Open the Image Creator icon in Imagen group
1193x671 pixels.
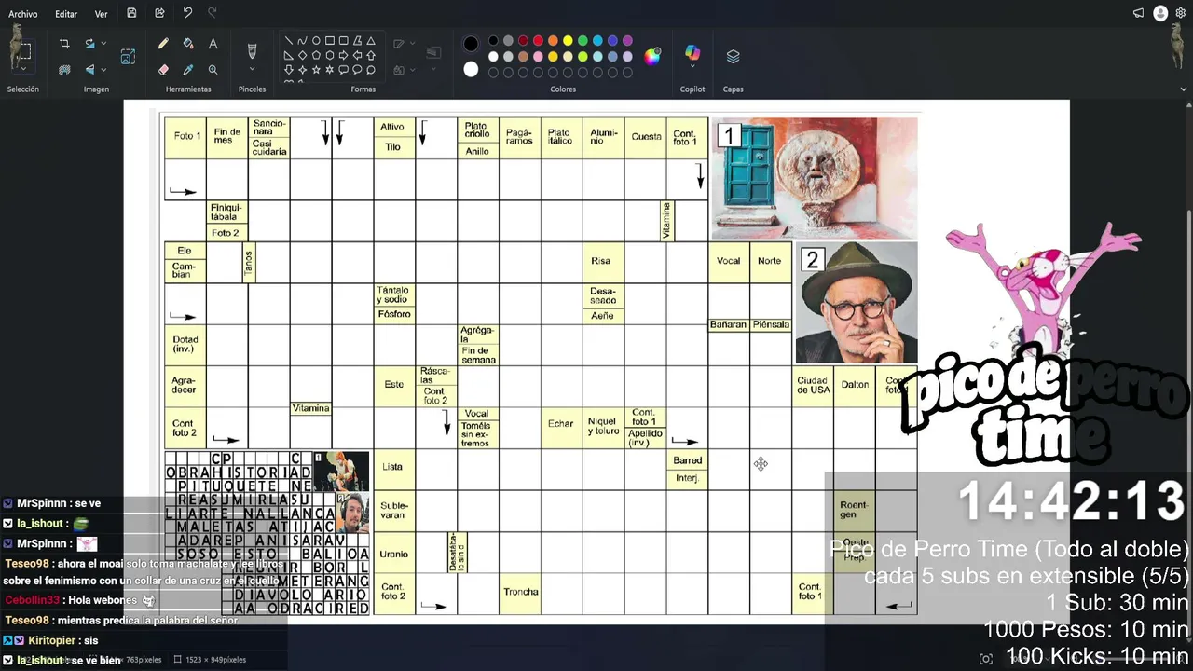128,56
